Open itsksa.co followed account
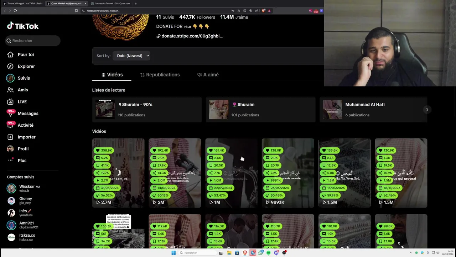The width and height of the screenshot is (456, 257). pos(22,237)
